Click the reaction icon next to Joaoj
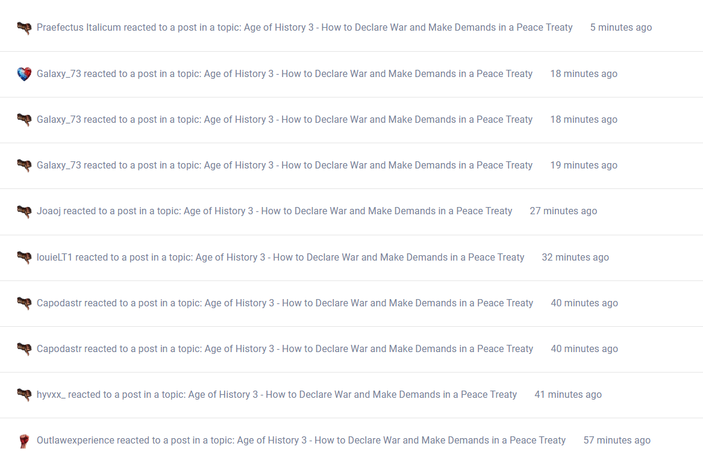The width and height of the screenshot is (703, 458). point(24,211)
